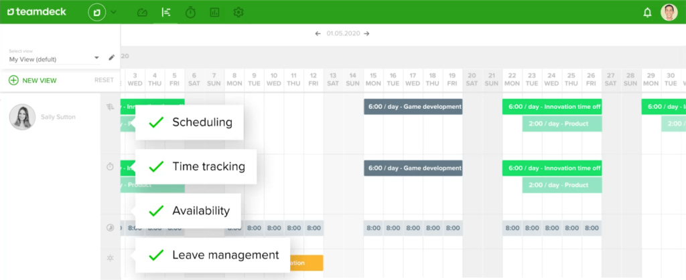Open the user profile avatar menu

tap(669, 12)
